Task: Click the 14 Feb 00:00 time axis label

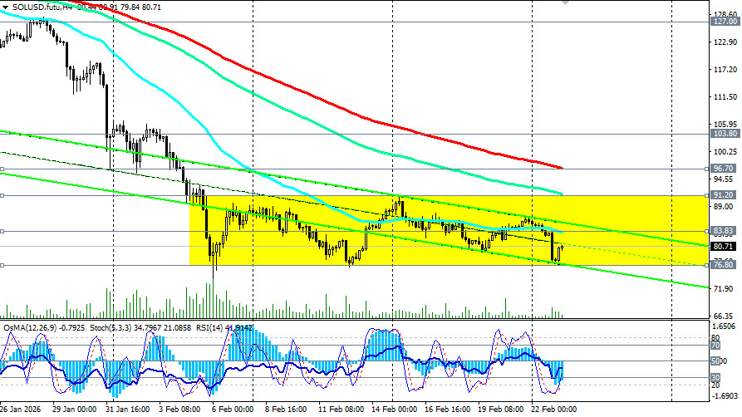Action: (x=394, y=410)
